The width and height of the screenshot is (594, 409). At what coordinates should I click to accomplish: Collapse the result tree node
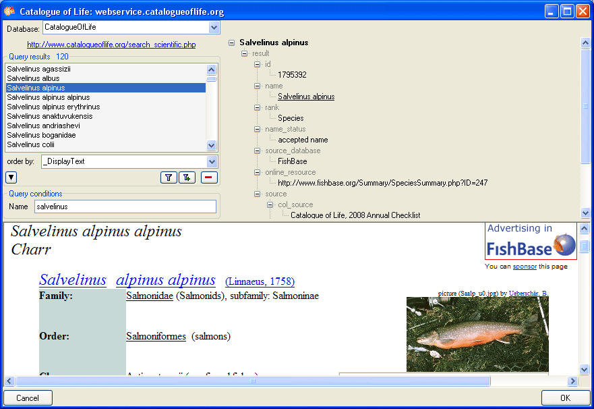click(244, 53)
